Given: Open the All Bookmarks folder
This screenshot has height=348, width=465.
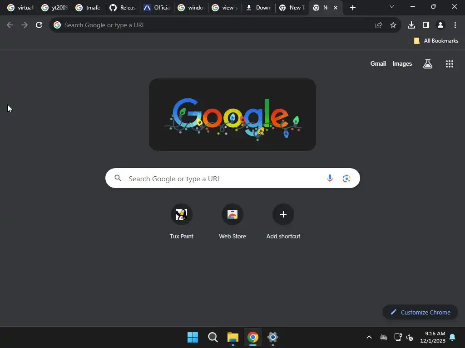Looking at the screenshot, I should [x=436, y=41].
